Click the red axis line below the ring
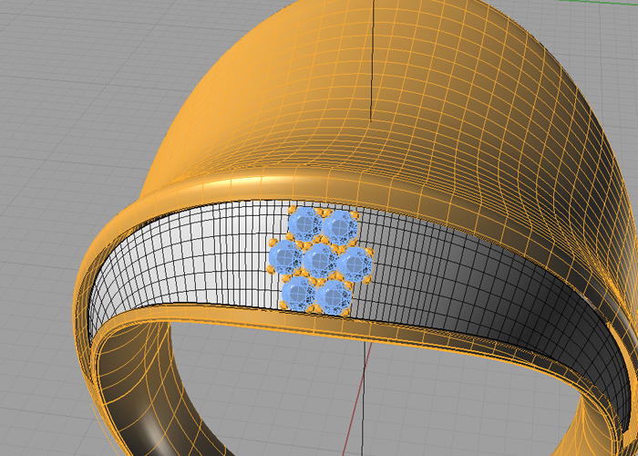 click(x=358, y=401)
